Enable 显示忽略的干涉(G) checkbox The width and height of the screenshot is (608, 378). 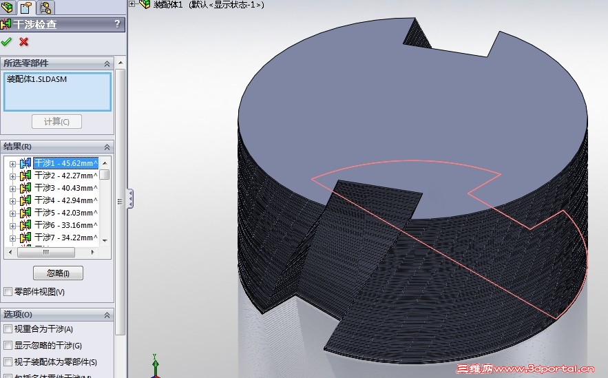tap(8, 345)
